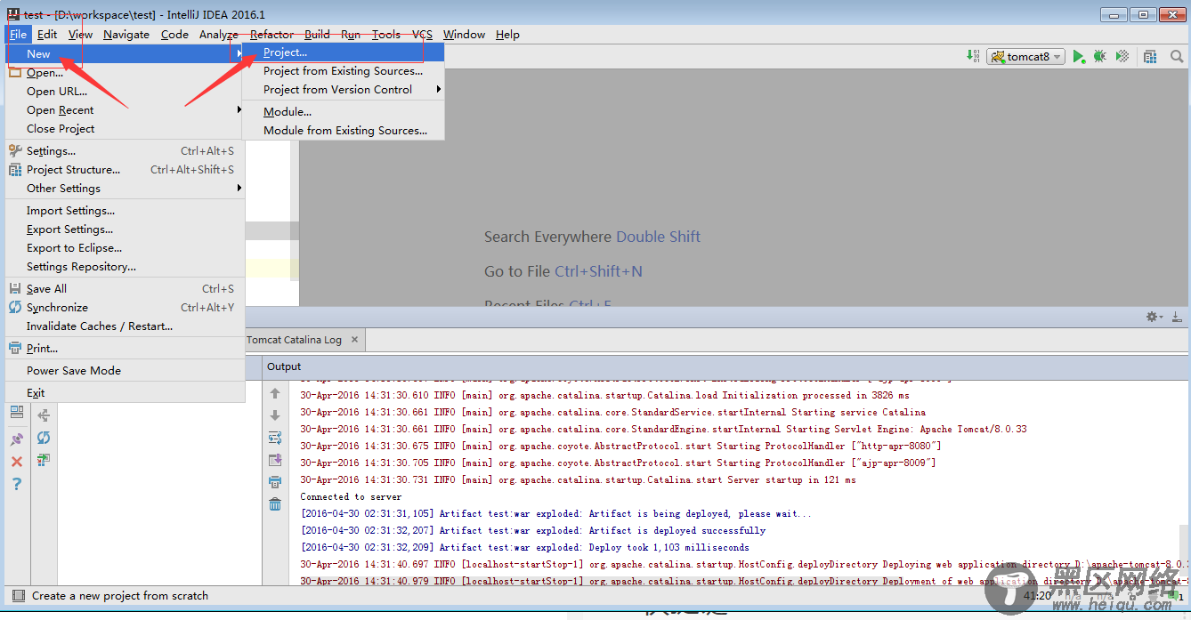The width and height of the screenshot is (1191, 620).
Task: Click Open URL... menu entry
Action: tap(125, 92)
